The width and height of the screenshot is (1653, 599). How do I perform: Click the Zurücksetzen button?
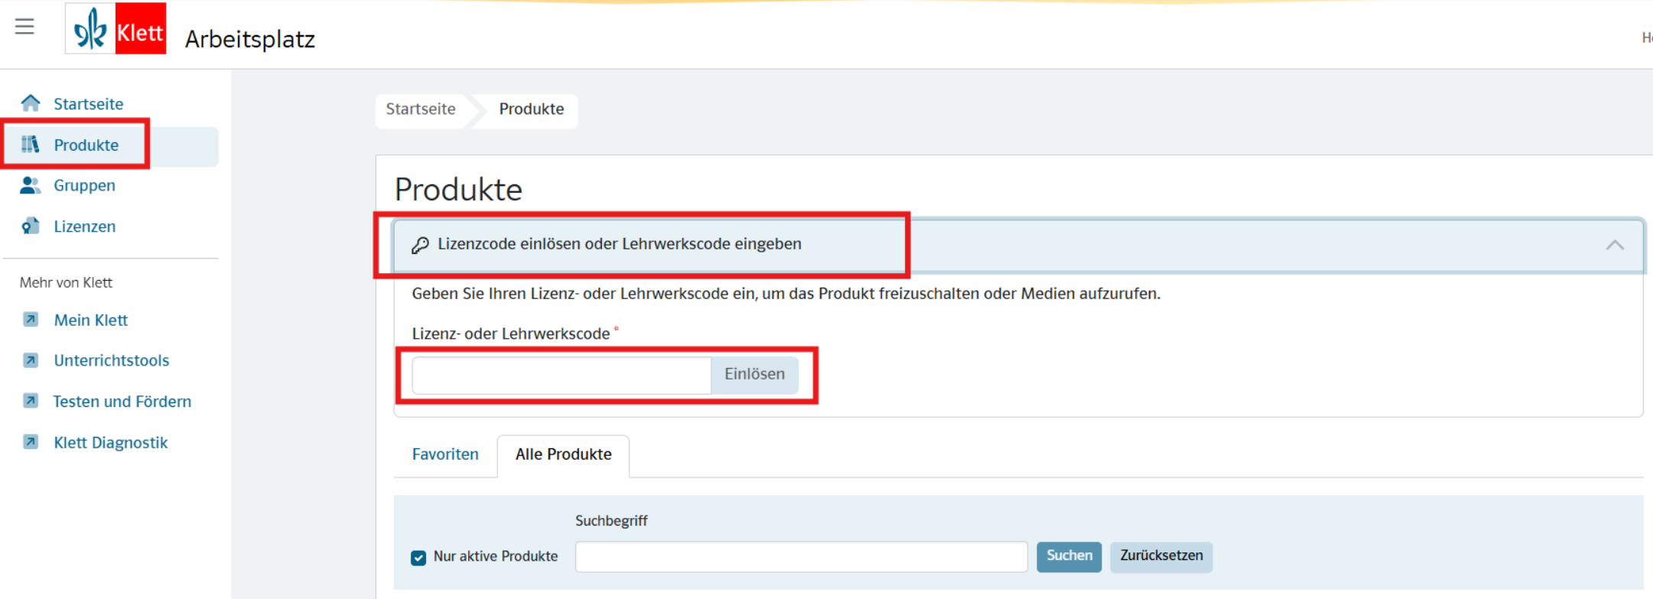point(1160,556)
